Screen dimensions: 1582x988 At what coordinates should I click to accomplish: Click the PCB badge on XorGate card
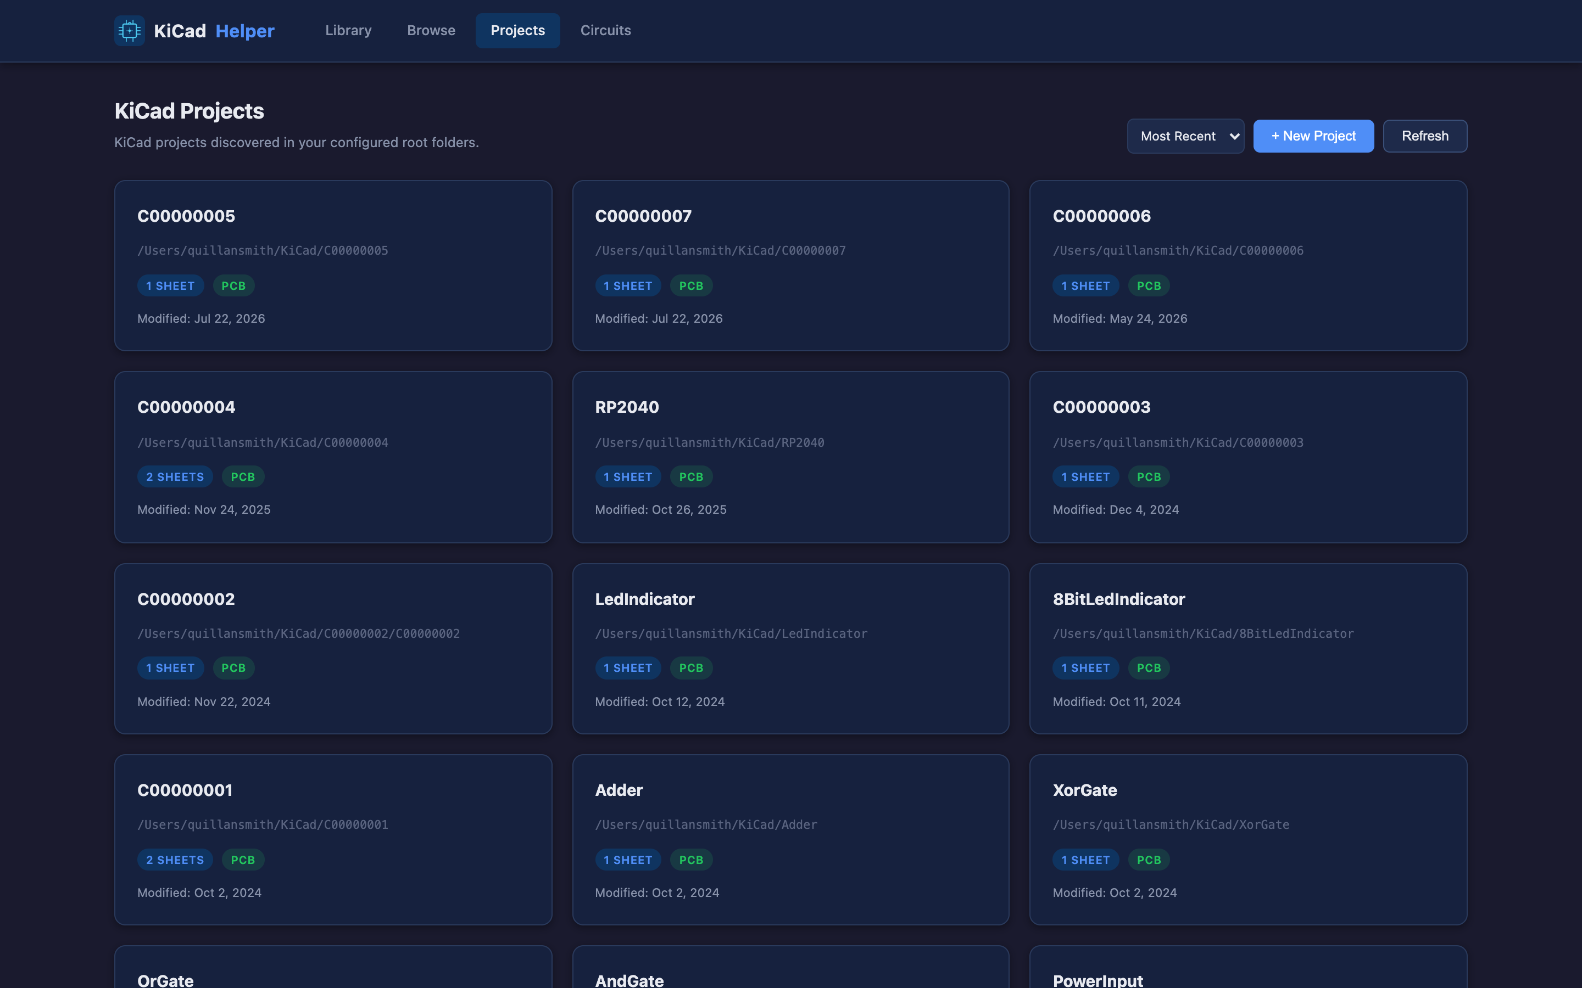1149,860
